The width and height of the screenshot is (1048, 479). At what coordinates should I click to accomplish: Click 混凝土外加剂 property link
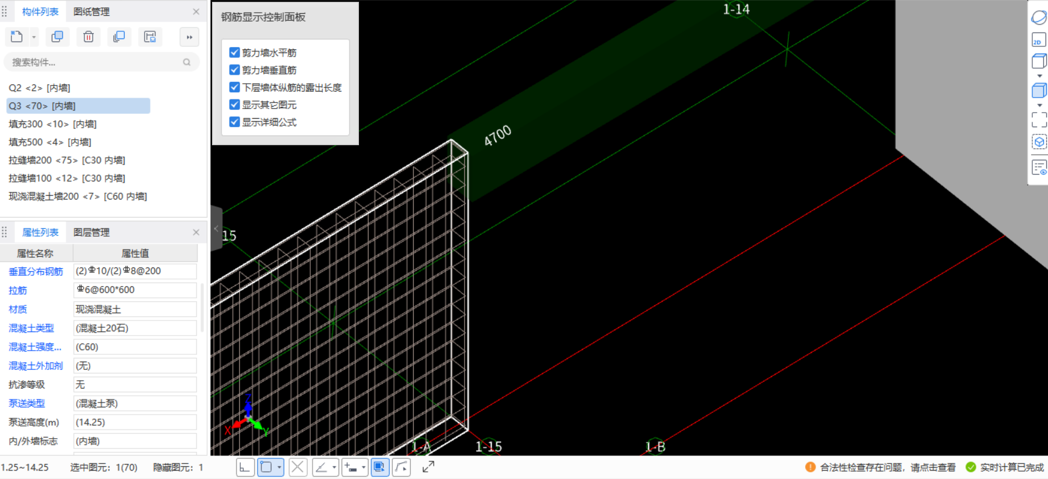tap(36, 366)
